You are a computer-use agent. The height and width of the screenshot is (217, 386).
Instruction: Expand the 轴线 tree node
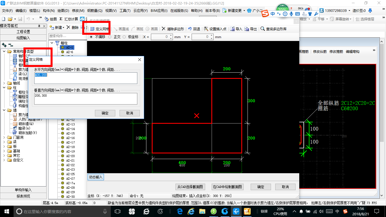(4, 83)
